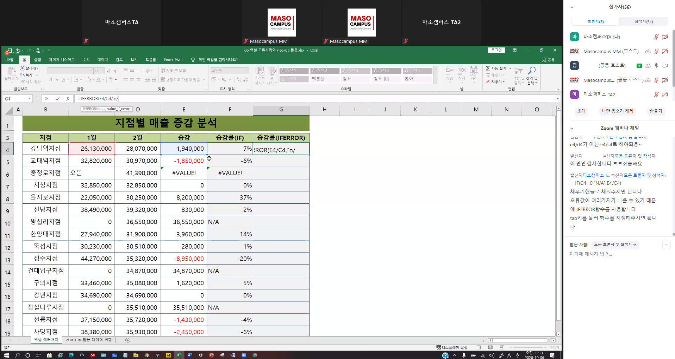
Task: Click the 초대 invite button
Action: [581, 111]
